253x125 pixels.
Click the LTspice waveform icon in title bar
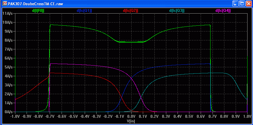click(x=5, y=3)
